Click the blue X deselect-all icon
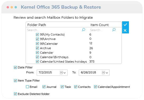The width and height of the screenshot is (144, 100). coord(125,30)
